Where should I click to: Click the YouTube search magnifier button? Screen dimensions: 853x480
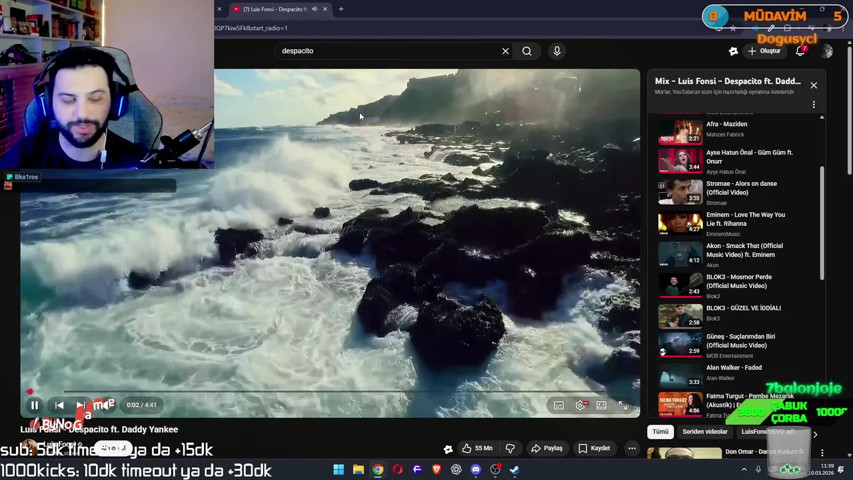click(x=527, y=51)
